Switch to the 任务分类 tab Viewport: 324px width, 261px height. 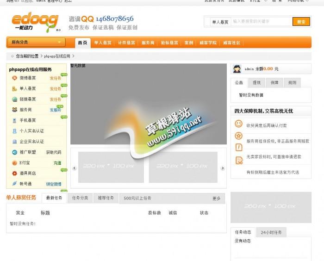tap(80, 198)
